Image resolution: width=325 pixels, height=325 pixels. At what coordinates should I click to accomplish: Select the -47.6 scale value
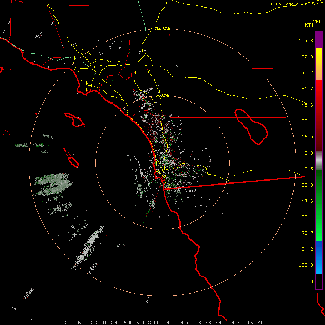coord(306,201)
